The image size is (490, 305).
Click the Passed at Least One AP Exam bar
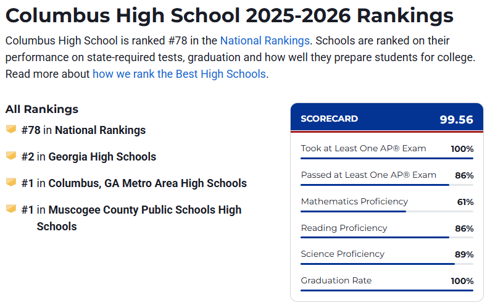(387, 185)
